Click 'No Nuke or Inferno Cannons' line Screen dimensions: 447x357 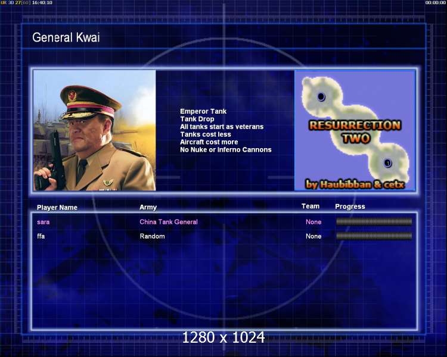(226, 150)
